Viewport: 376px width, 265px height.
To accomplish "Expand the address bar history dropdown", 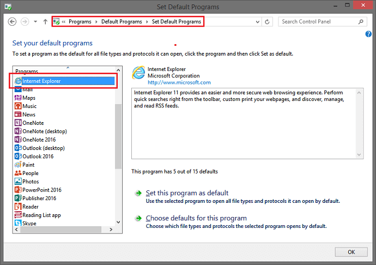I will [x=258, y=22].
